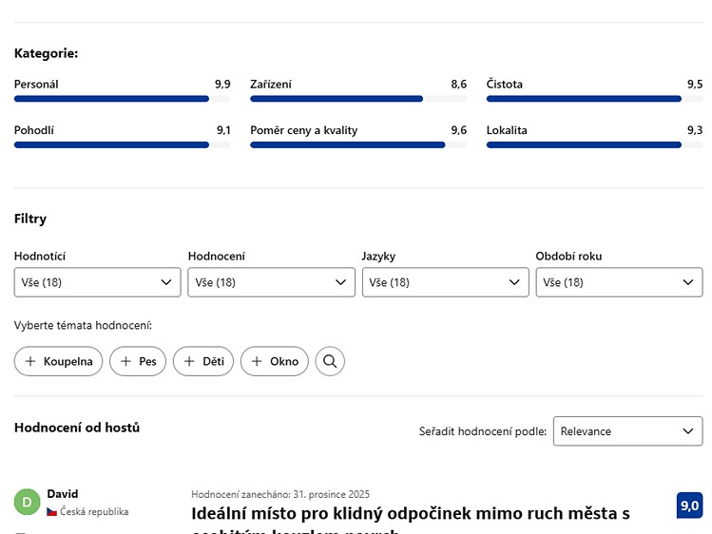
Task: Click the Kategorie: heading
Action: 46,53
